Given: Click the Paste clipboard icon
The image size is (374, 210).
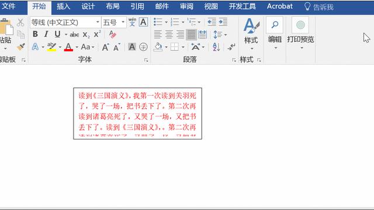Looking at the screenshot, I should click(6, 27).
